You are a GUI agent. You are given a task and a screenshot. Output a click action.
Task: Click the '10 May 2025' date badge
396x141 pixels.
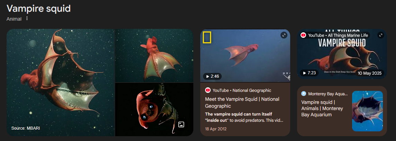click(x=370, y=73)
